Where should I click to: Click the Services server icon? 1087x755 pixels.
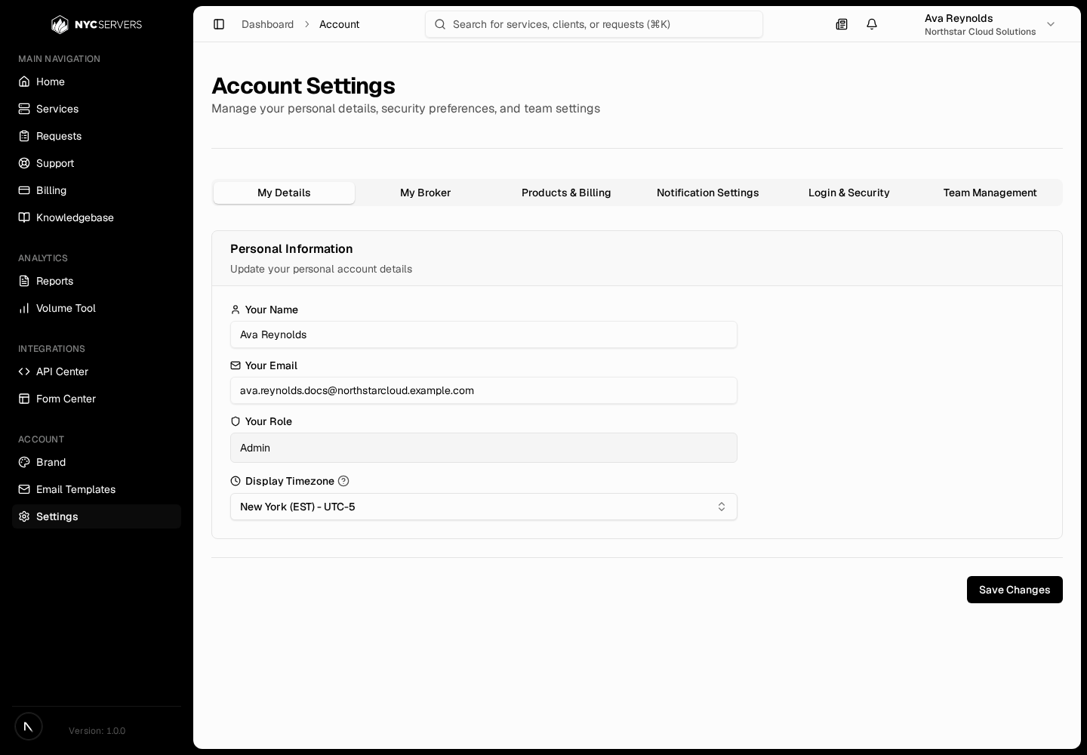24,109
